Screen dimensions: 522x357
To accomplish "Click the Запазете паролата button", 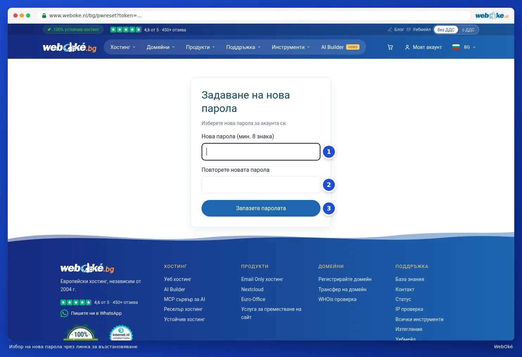I will (x=261, y=208).
